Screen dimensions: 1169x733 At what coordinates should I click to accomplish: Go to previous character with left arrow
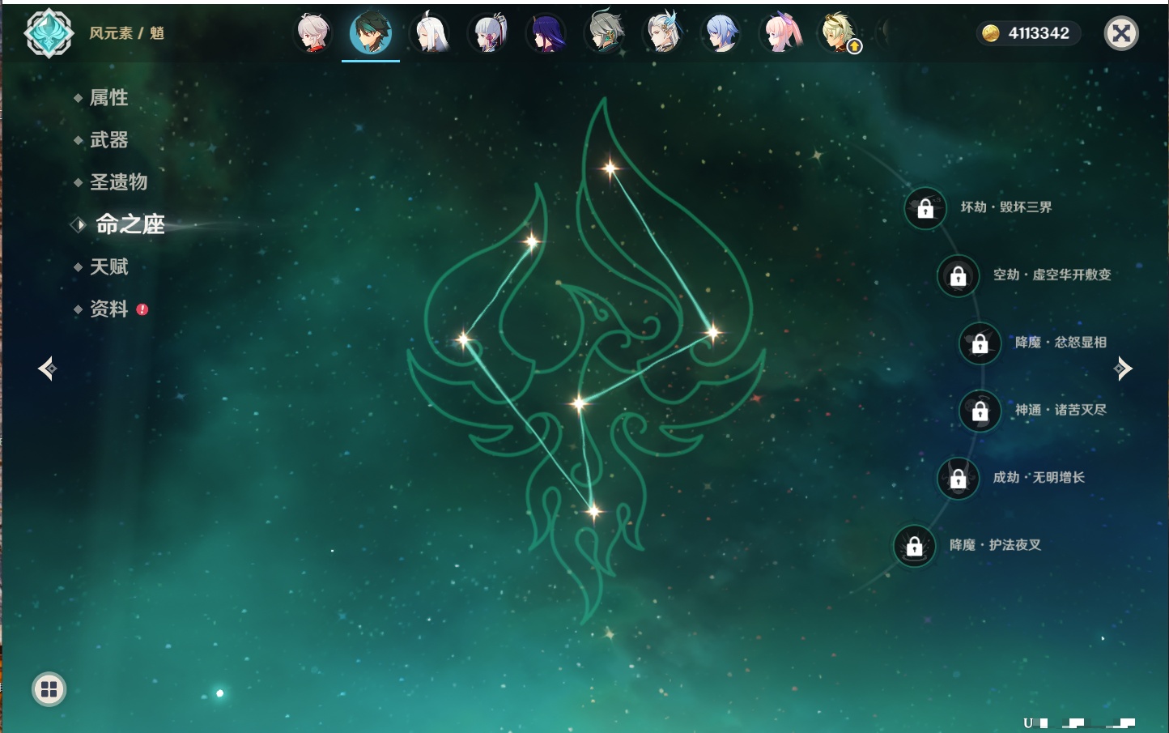click(47, 369)
